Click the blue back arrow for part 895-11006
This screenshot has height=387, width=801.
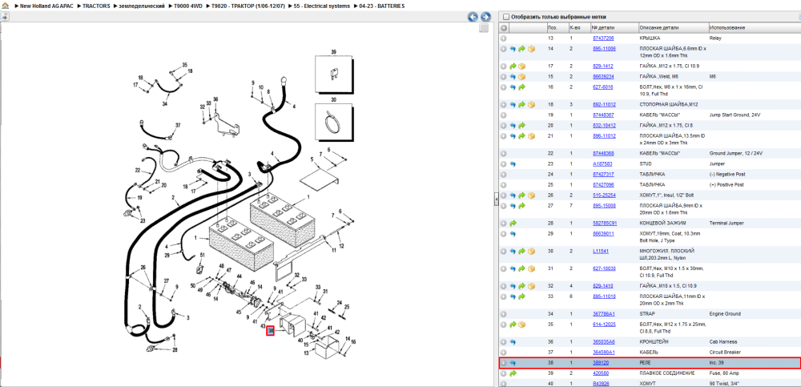(x=513, y=49)
